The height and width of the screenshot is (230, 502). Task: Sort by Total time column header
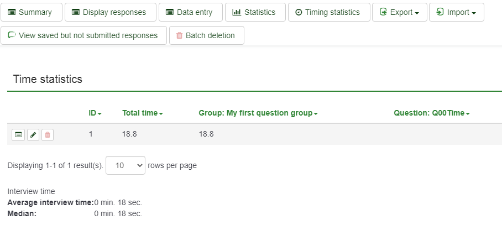tap(143, 113)
